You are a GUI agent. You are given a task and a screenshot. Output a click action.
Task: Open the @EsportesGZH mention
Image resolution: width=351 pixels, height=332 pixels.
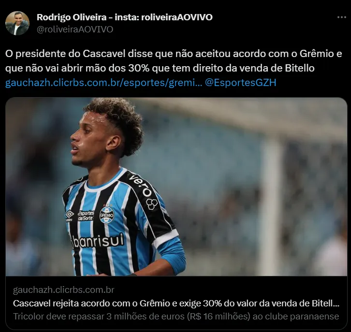point(240,83)
